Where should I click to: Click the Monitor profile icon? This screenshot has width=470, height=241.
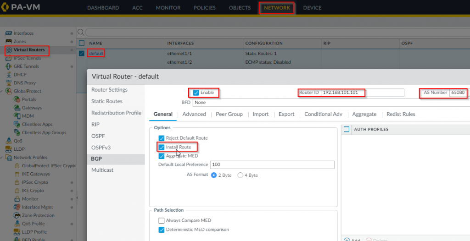point(17,199)
